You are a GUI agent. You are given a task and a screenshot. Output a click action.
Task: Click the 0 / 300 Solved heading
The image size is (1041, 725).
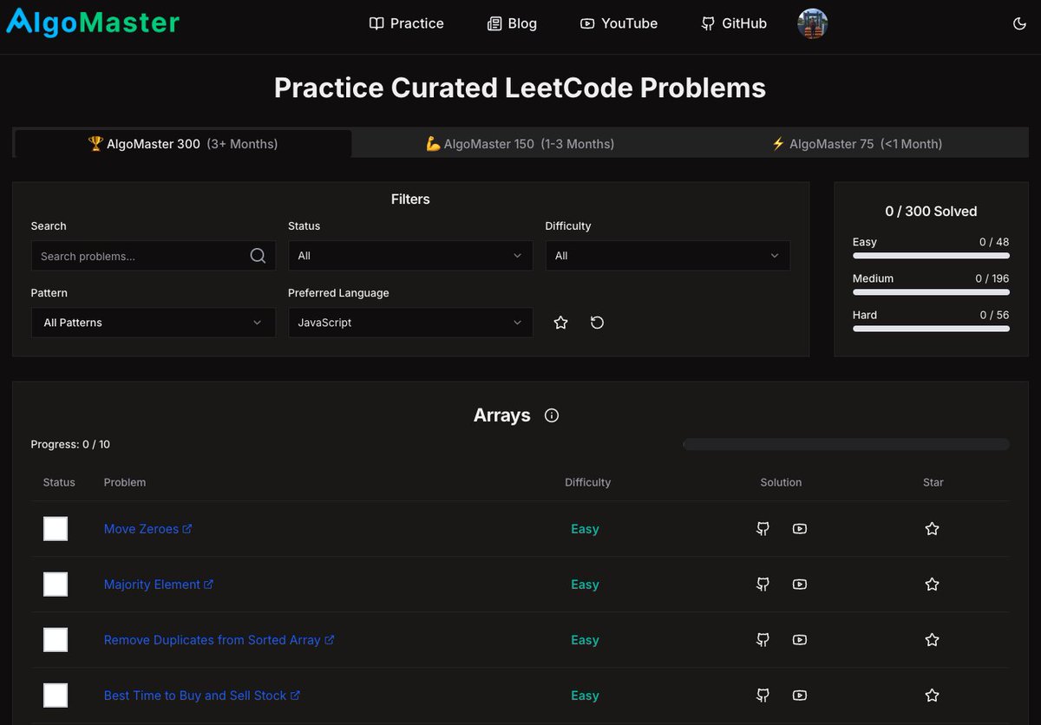931,212
